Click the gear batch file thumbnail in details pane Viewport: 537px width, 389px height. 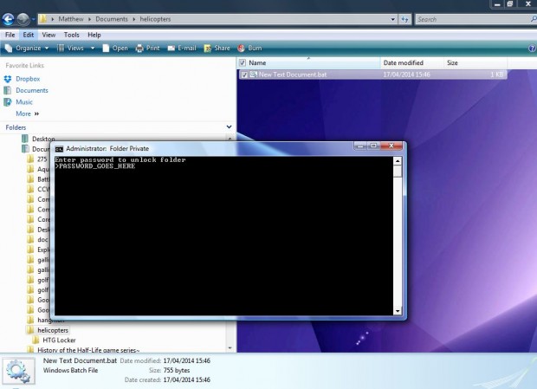[x=18, y=371]
